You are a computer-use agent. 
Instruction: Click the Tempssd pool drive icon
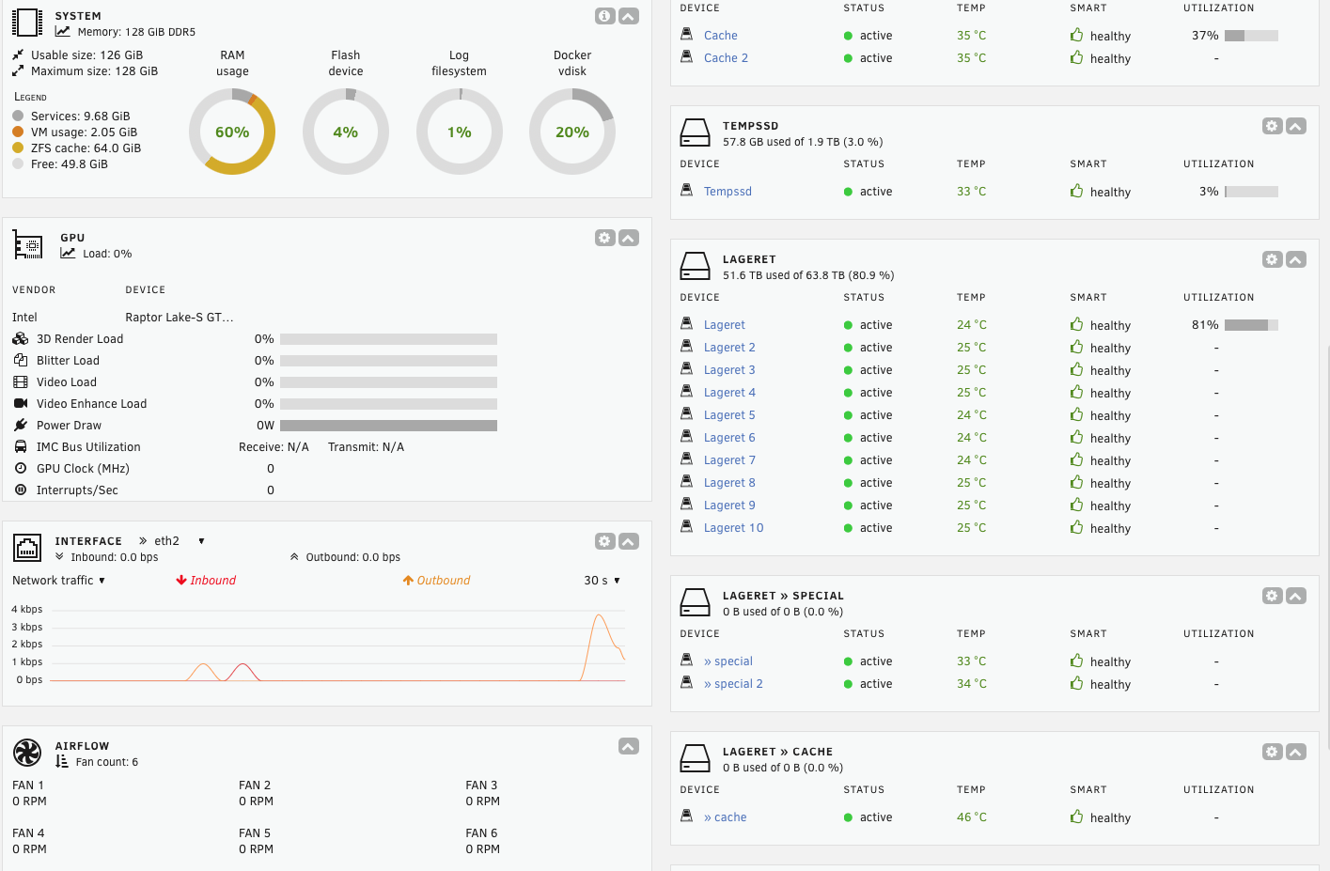(x=696, y=132)
